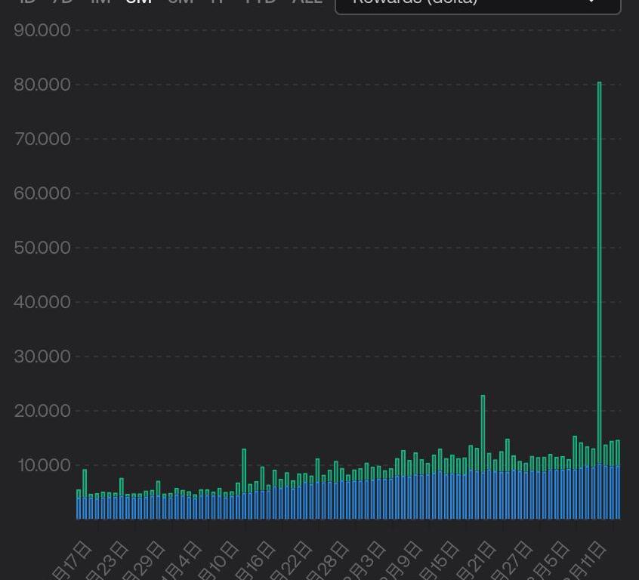Image resolution: width=639 pixels, height=580 pixels.
Task: Select the 1Y time range
Action: 218,2
